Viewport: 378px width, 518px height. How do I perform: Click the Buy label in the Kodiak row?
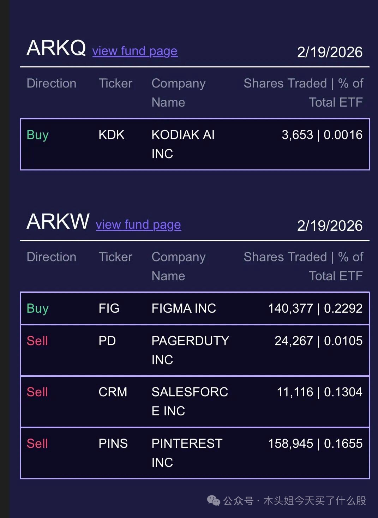coord(37,135)
